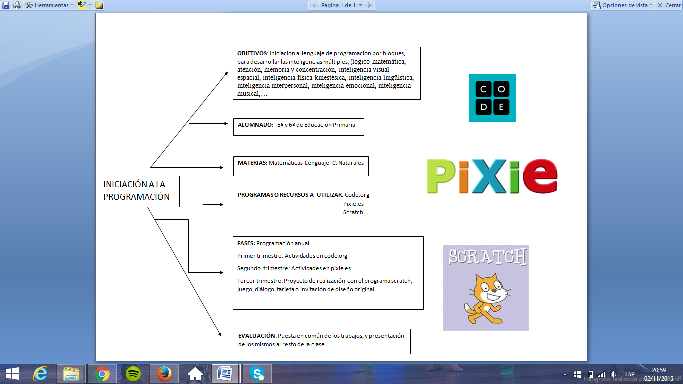Screen dimensions: 683x384
Task: Toggle the speaker volume icon
Action: pos(613,375)
